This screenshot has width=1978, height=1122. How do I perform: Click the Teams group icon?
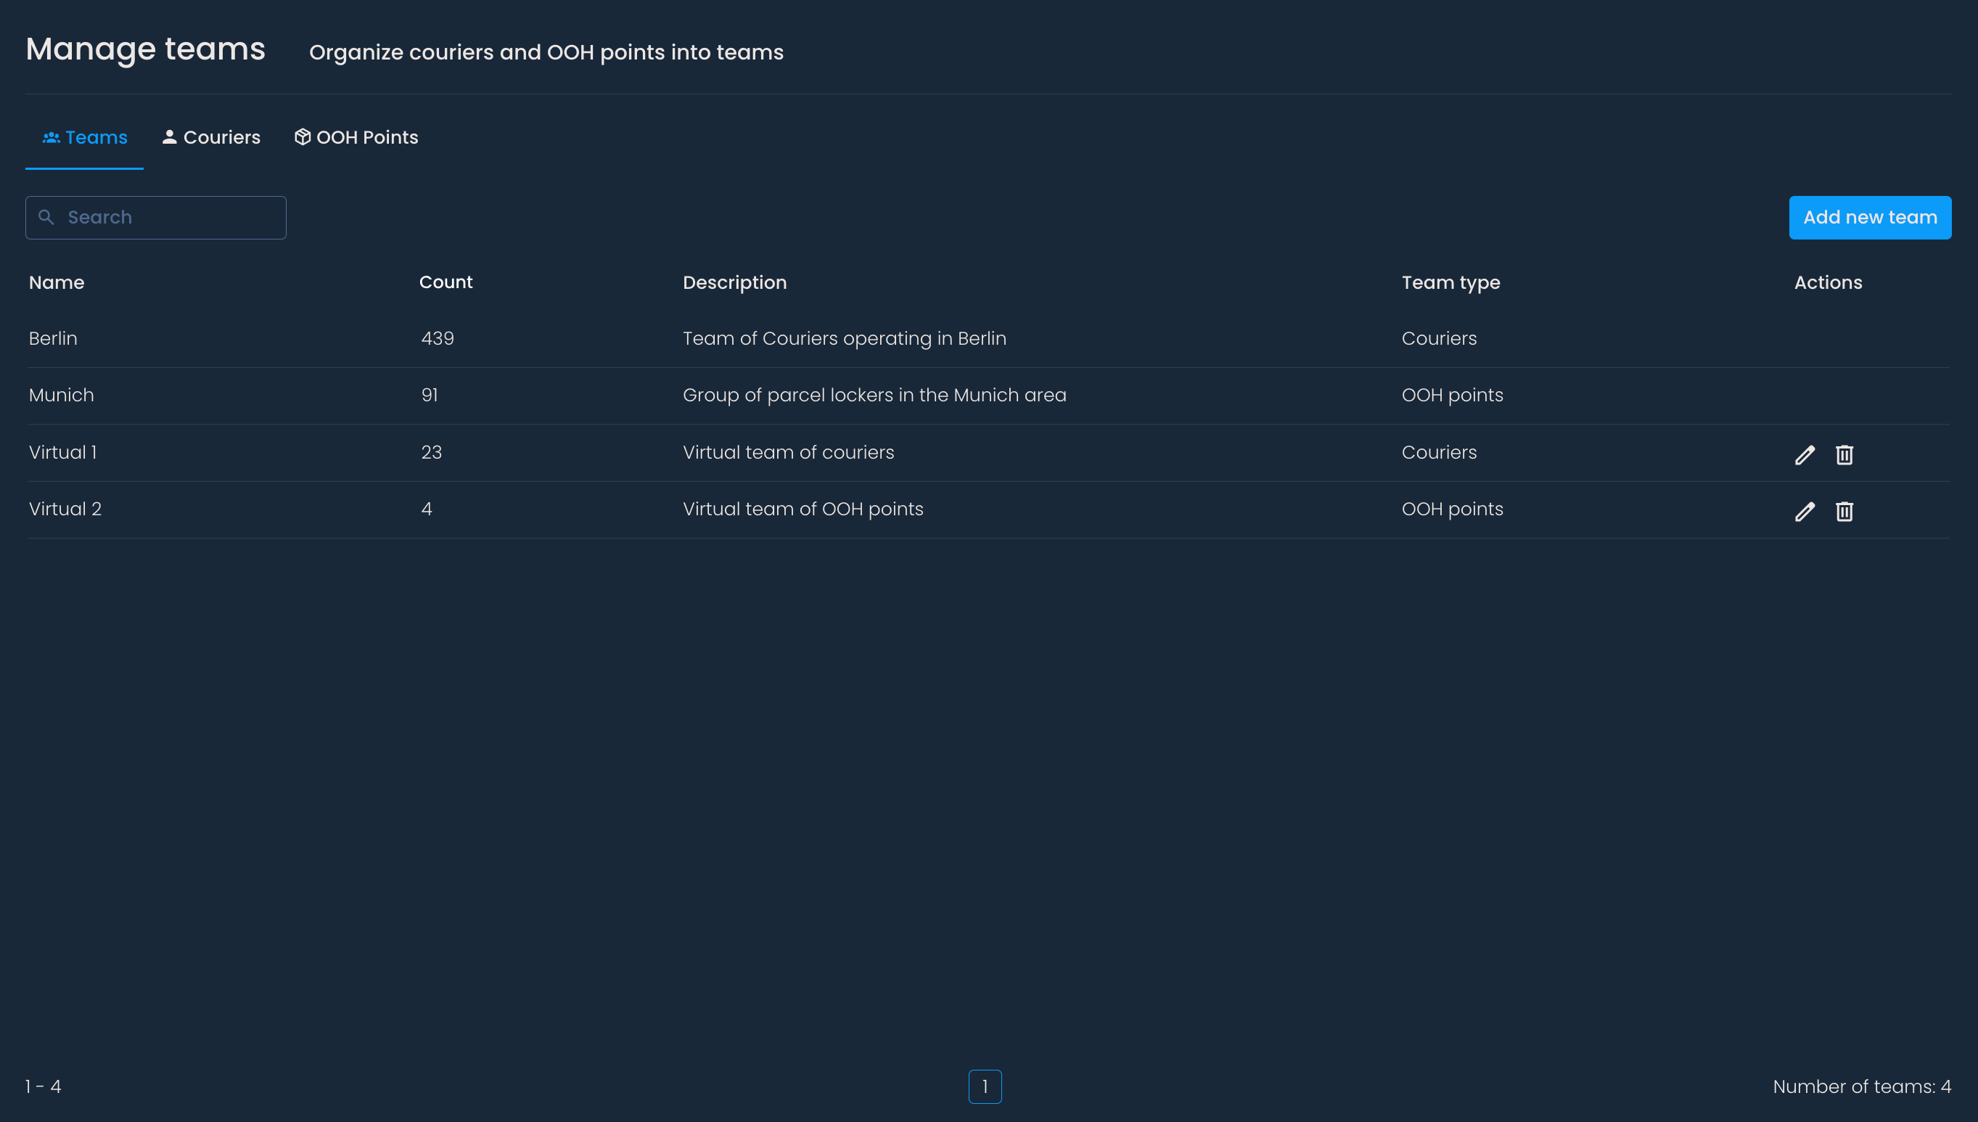click(x=51, y=137)
